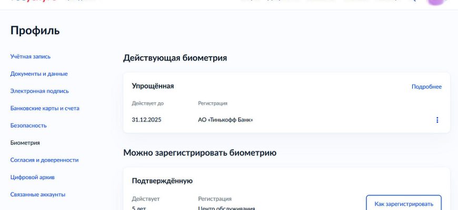Click the Можно зарегистрировать биометрию heading
This screenshot has height=210, width=458.
pyautogui.click(x=200, y=153)
